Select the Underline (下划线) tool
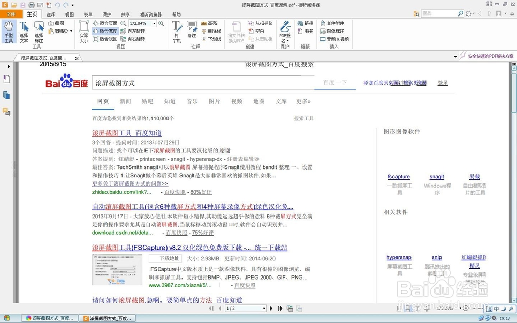The image size is (517, 323). pos(211,39)
